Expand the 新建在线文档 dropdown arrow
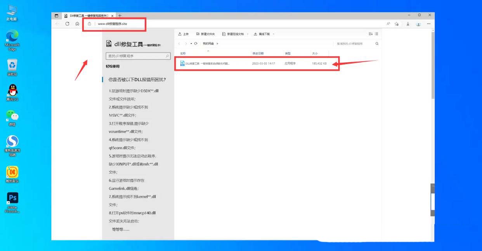This screenshot has width=482, height=251. click(247, 34)
